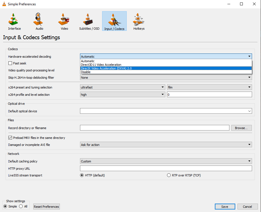Viewport: 261px width, 212px height.
Task: Close the Simple Preferences window
Action: (254, 4)
